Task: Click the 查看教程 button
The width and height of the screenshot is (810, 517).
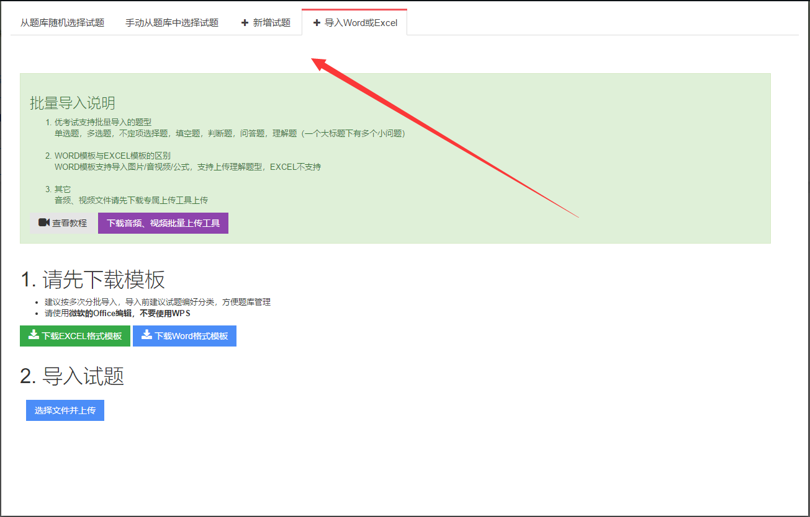Action: (63, 223)
